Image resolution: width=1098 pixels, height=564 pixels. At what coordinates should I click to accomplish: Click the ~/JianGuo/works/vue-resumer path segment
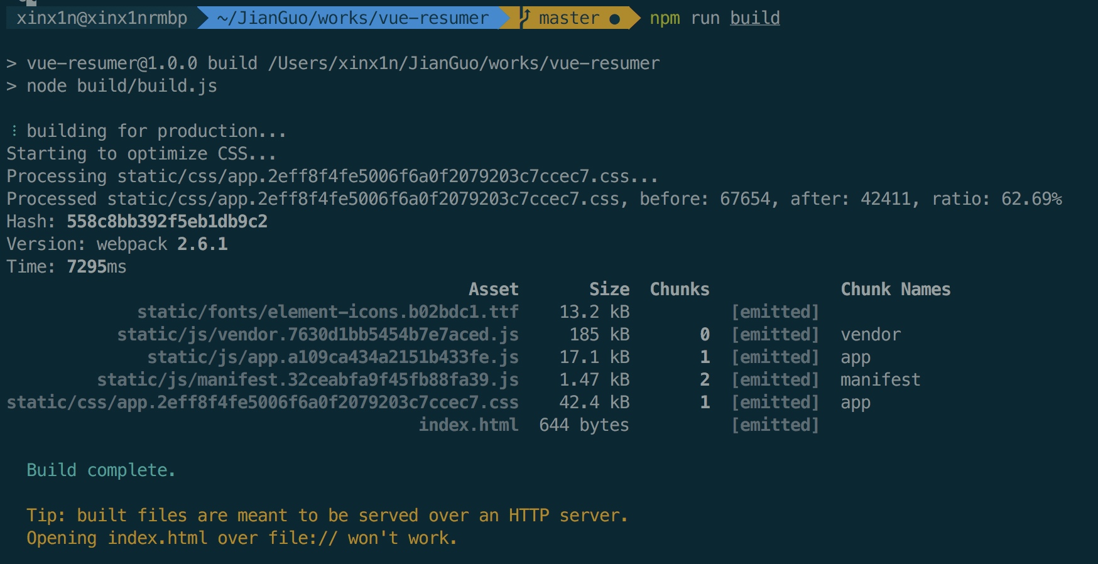(353, 18)
